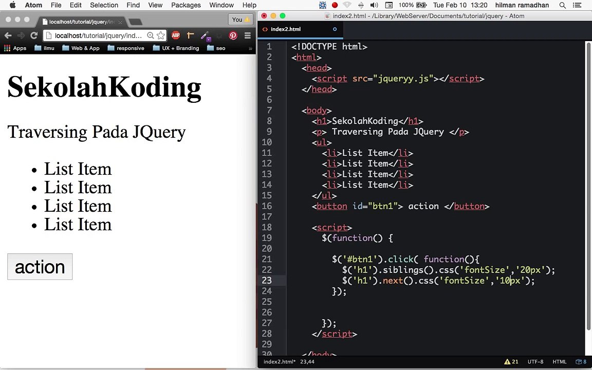Open the Help menu
Viewport: 592px width, 370px height.
249,5
